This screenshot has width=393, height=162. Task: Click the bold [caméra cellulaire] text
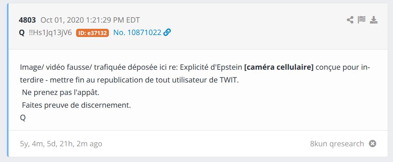279,67
